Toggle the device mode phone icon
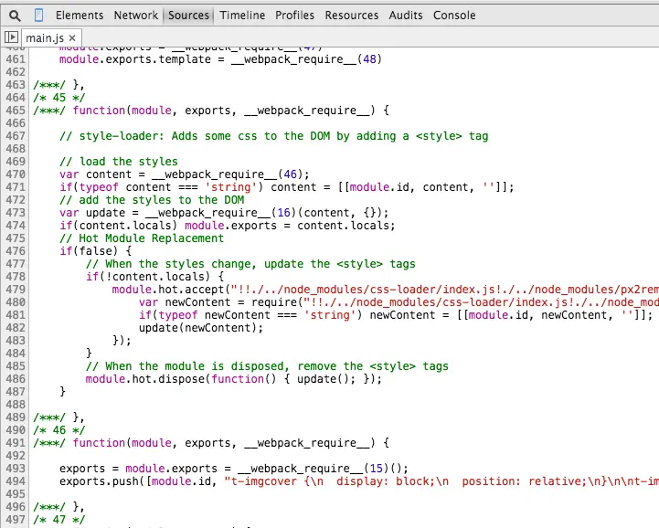The image size is (659, 528). click(38, 16)
